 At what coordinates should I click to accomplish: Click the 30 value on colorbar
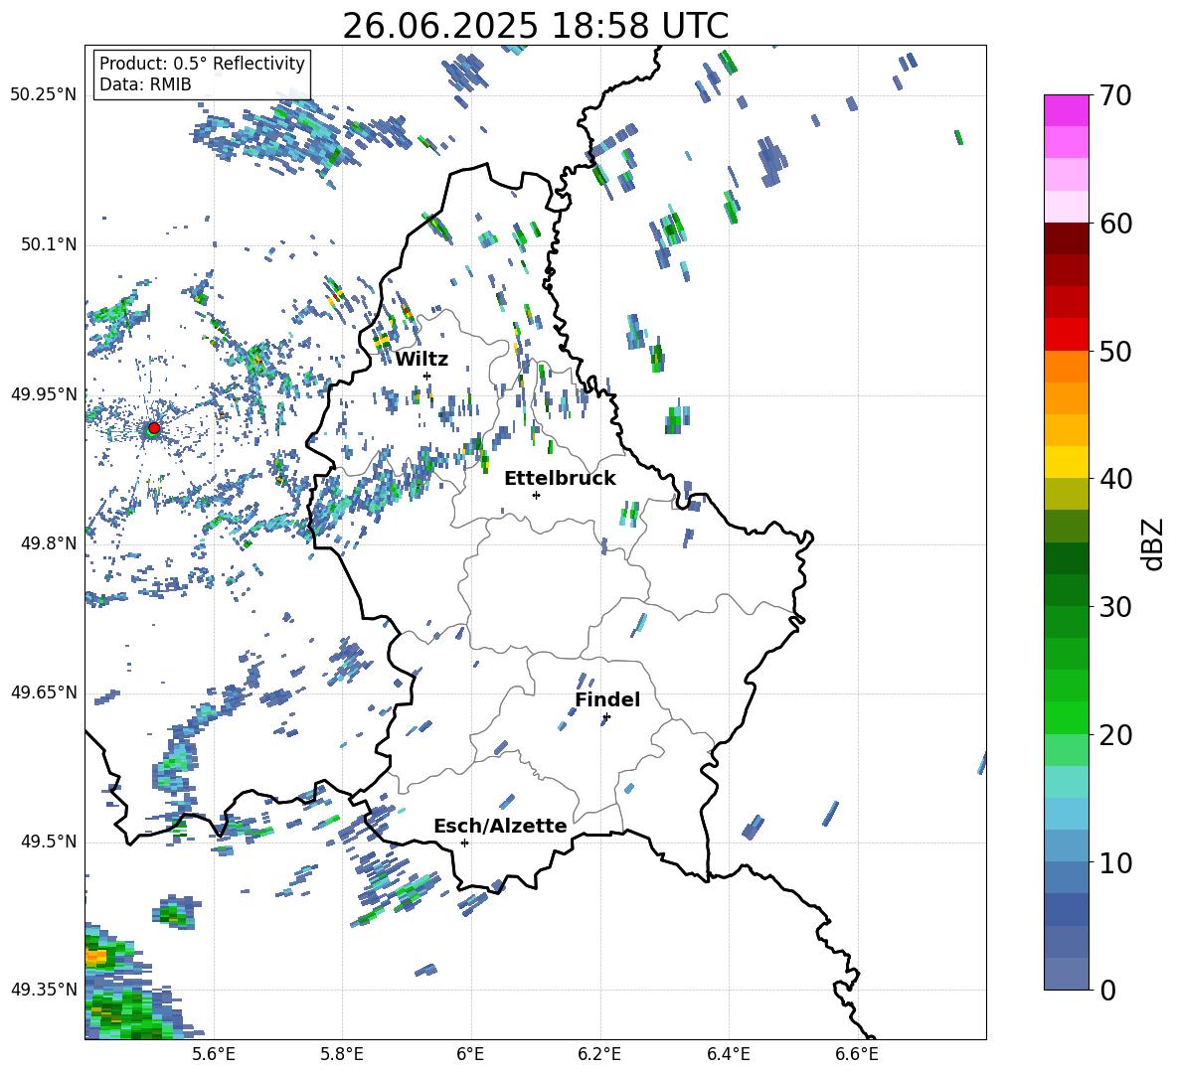pos(1115,607)
